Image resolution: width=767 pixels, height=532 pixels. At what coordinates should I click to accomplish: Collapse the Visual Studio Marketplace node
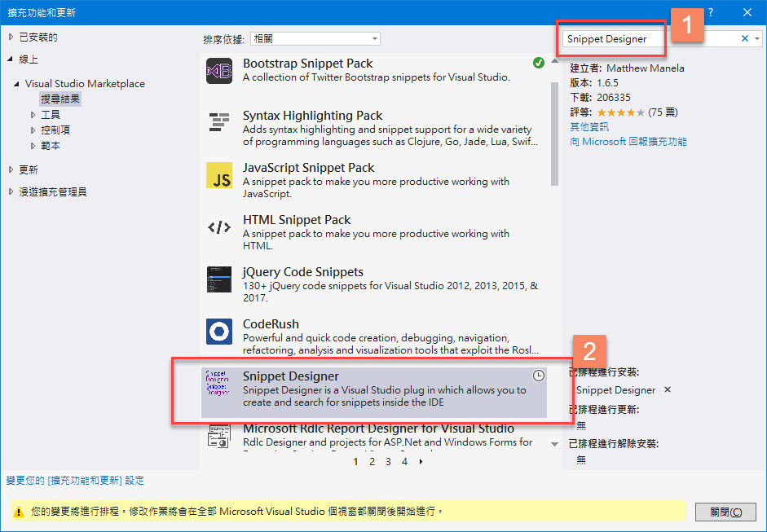[x=16, y=84]
